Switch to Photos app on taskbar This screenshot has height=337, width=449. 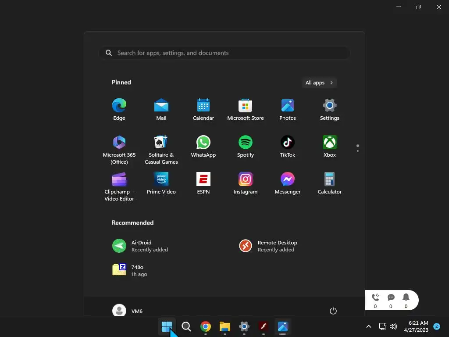tap(283, 326)
